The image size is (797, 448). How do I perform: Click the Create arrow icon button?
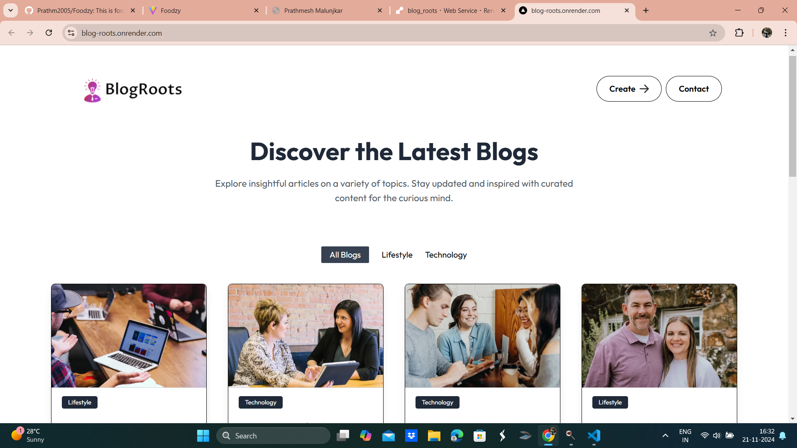point(645,89)
